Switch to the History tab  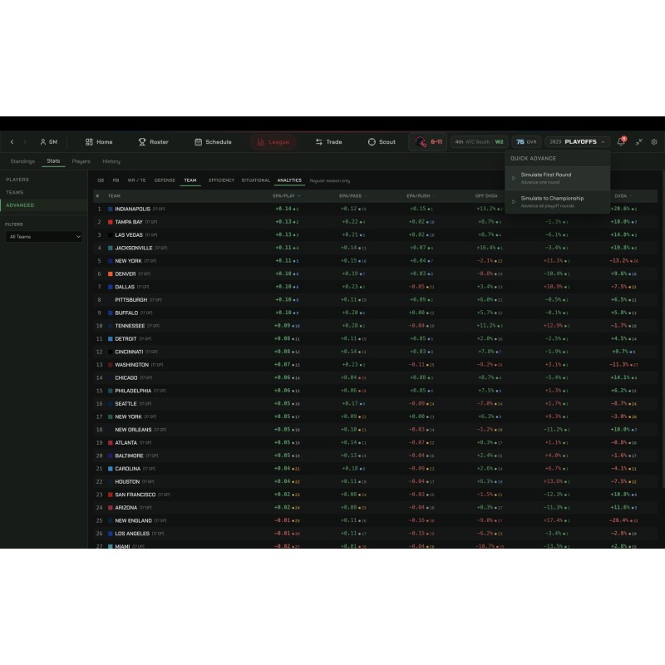[111, 161]
